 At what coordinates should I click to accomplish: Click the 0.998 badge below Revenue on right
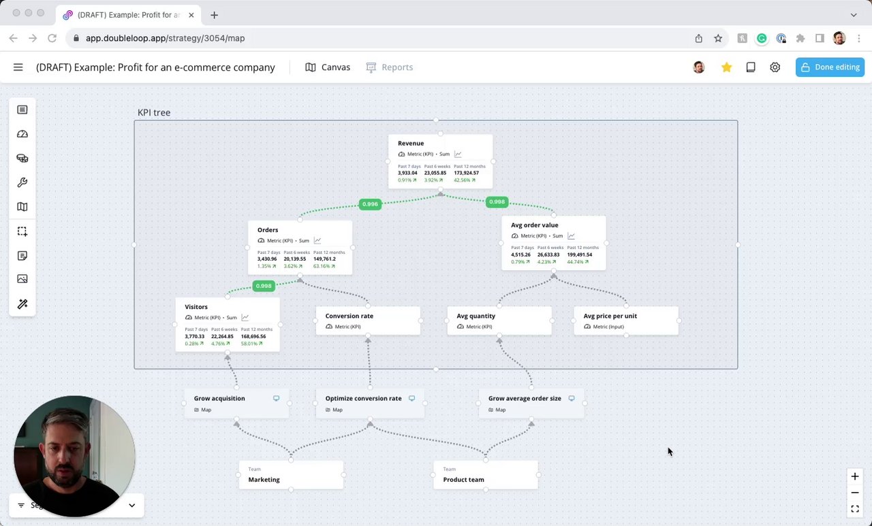[x=497, y=202]
